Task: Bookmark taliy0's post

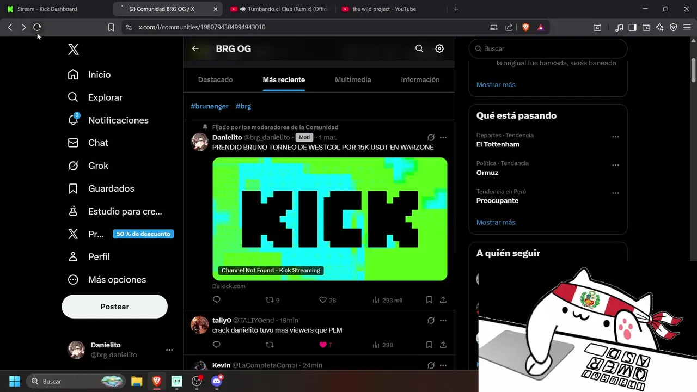Action: click(429, 345)
